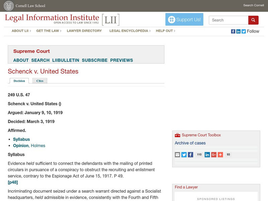The width and height of the screenshot is (268, 201).
Task: Expand the Help Out menu
Action: click(165, 31)
